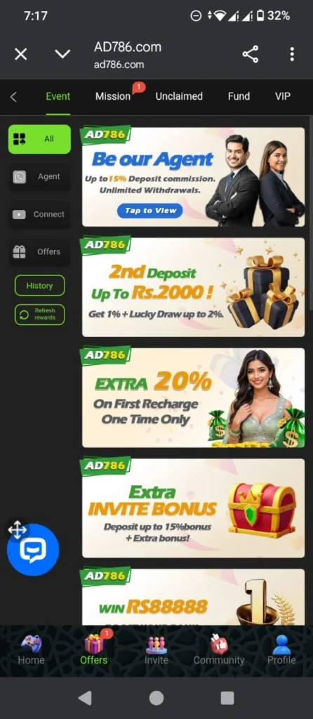This screenshot has width=313, height=719.
Task: Open the blue live chat bubble
Action: point(33,549)
